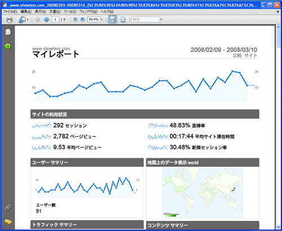
Task: Click the コンテンツ サマリー section header
Action: point(202,225)
